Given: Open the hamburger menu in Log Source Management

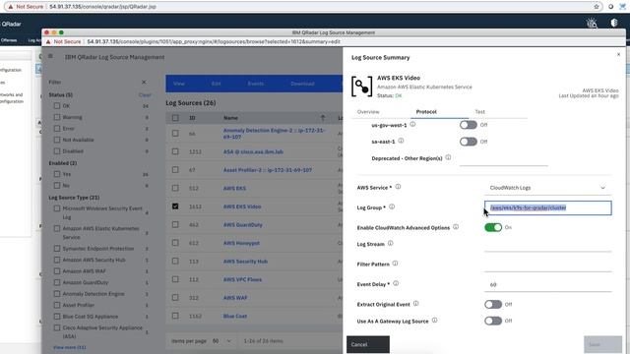Looking at the screenshot, I should click(50, 57).
